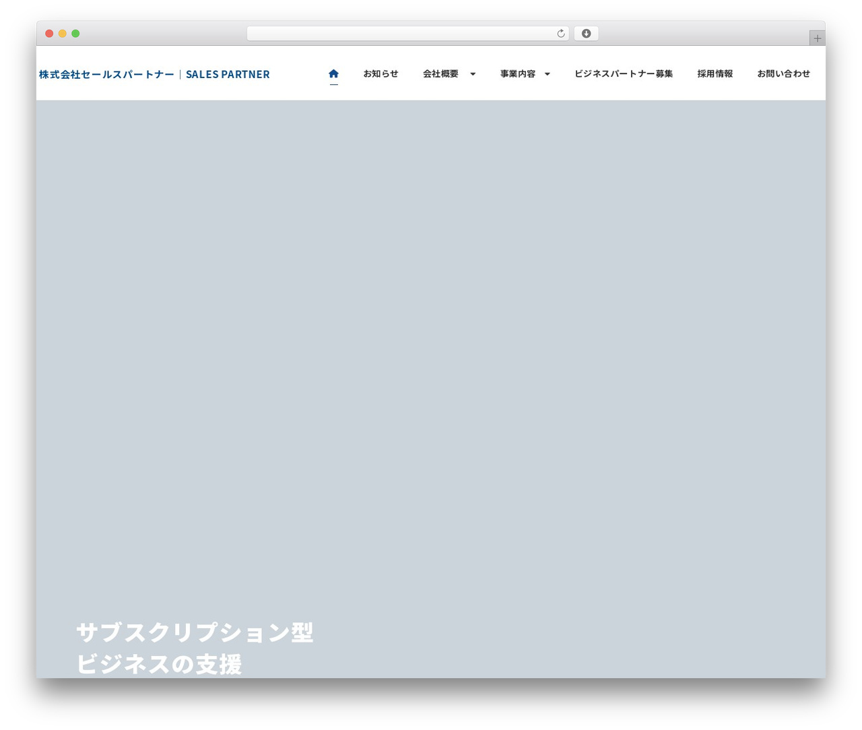Image resolution: width=862 pixels, height=730 pixels.
Task: Open the 会社概要 menu item
Action: (440, 74)
